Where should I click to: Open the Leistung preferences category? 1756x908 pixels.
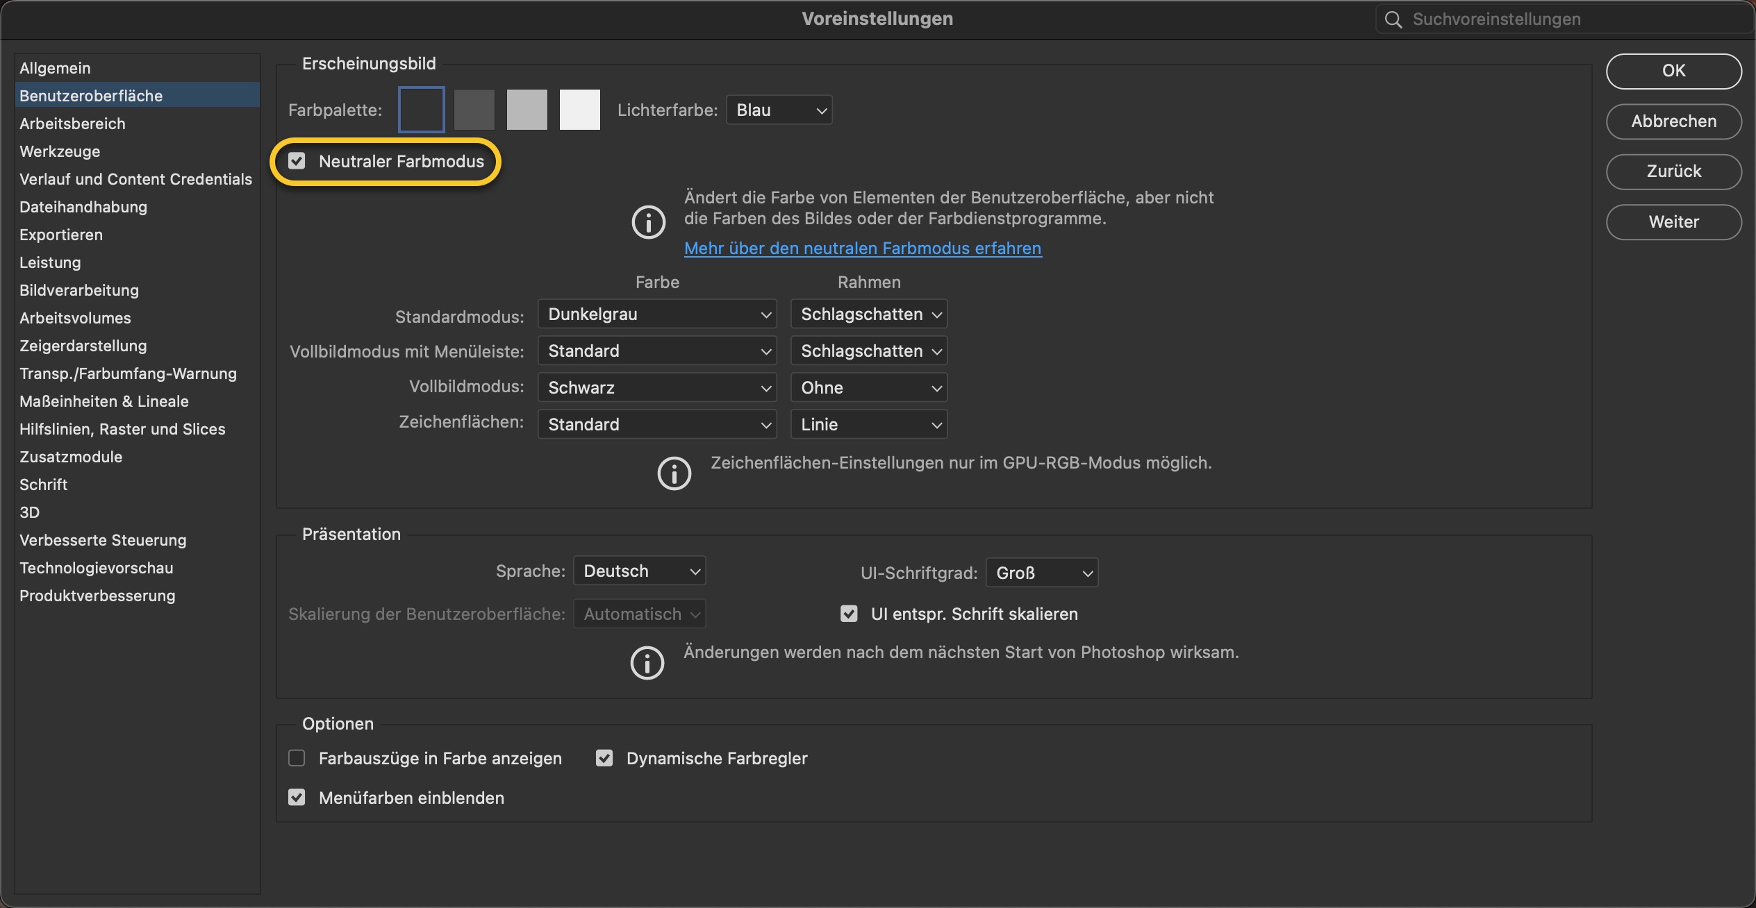50,262
